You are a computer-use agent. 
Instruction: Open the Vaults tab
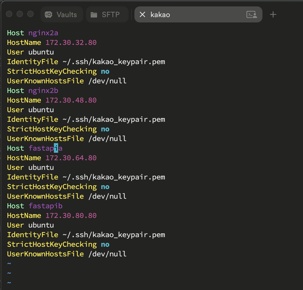tap(62, 14)
